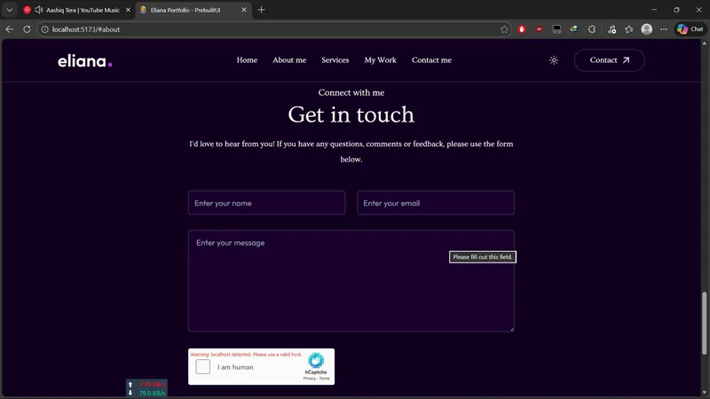Expand the tab search dropdown arrow

click(9, 10)
